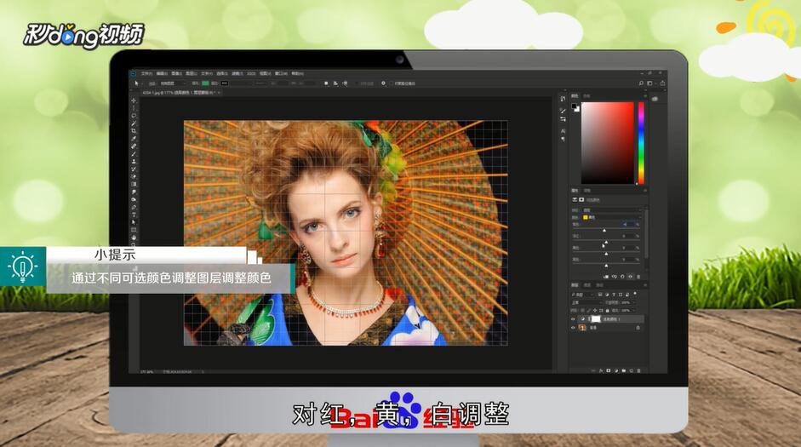Viewport: 801px width, 447px height.
Task: Open the search icon at top right
Action: pyautogui.click(x=641, y=83)
